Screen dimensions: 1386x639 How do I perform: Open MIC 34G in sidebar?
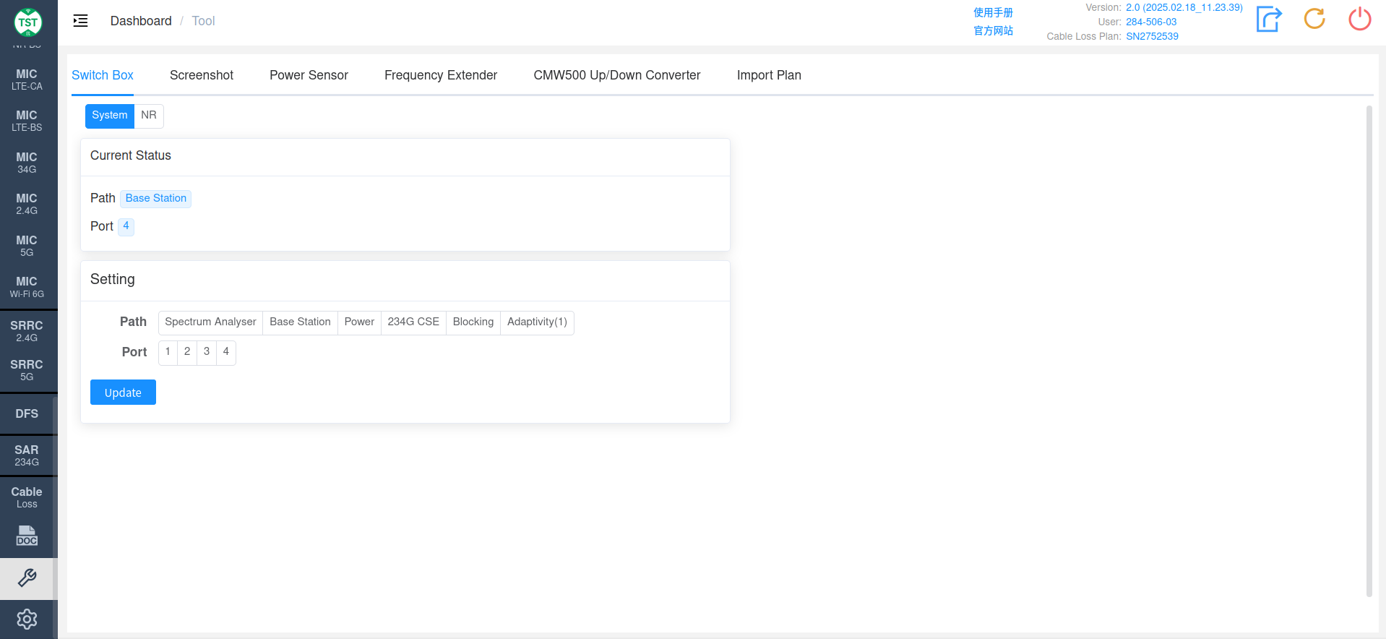[x=27, y=163]
